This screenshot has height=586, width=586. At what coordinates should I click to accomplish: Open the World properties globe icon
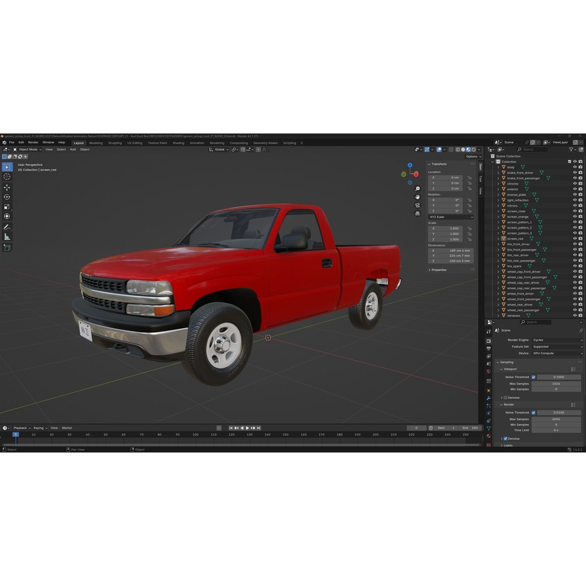488,372
